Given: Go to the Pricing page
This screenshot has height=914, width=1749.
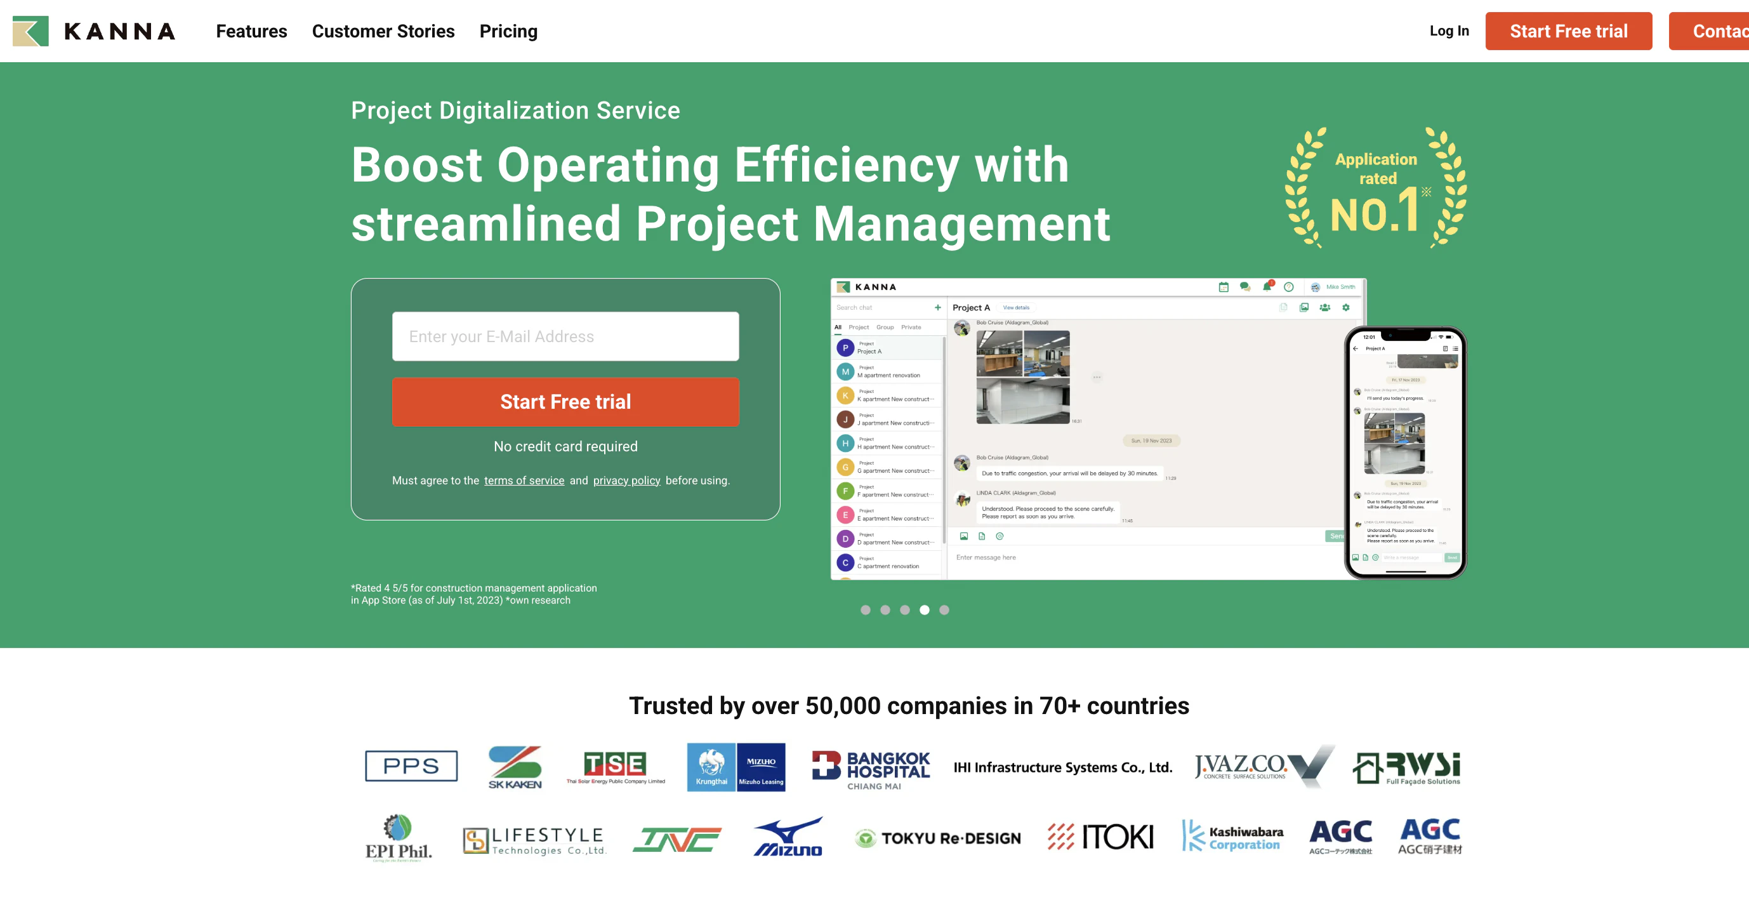Looking at the screenshot, I should point(508,31).
